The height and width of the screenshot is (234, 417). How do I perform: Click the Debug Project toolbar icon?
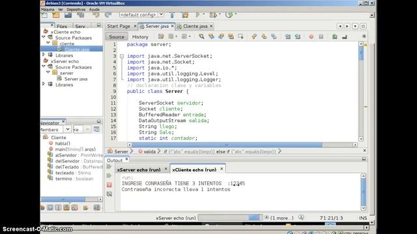213,15
